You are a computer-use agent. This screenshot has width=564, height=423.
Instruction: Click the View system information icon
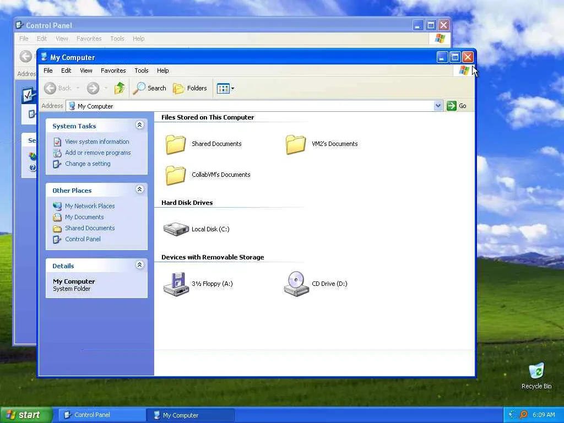[57, 142]
